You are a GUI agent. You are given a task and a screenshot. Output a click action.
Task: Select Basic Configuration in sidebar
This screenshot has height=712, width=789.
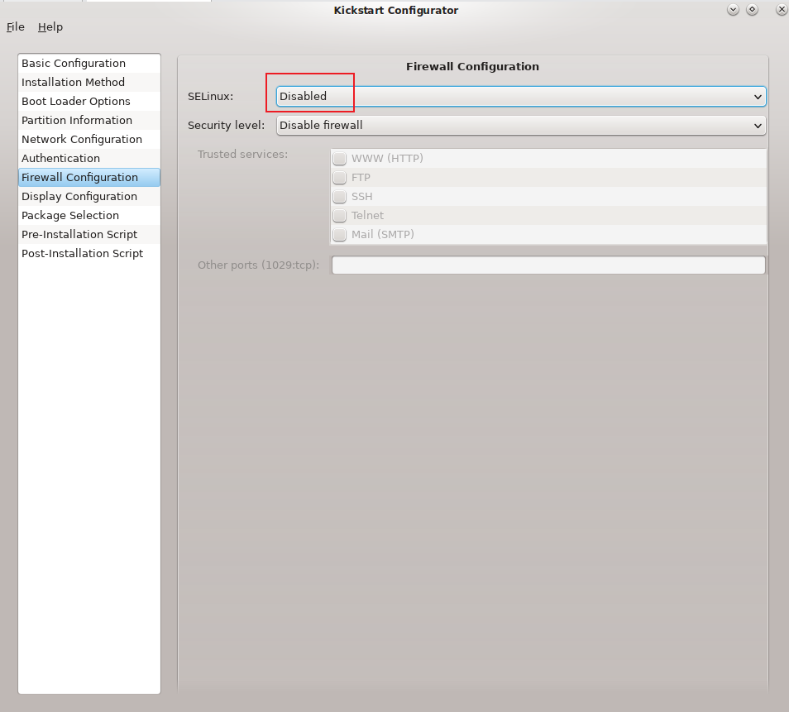pos(89,64)
